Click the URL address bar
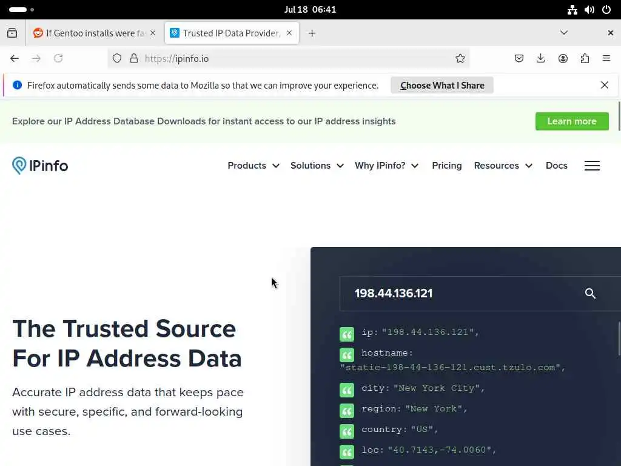The width and height of the screenshot is (621, 466). (x=288, y=59)
